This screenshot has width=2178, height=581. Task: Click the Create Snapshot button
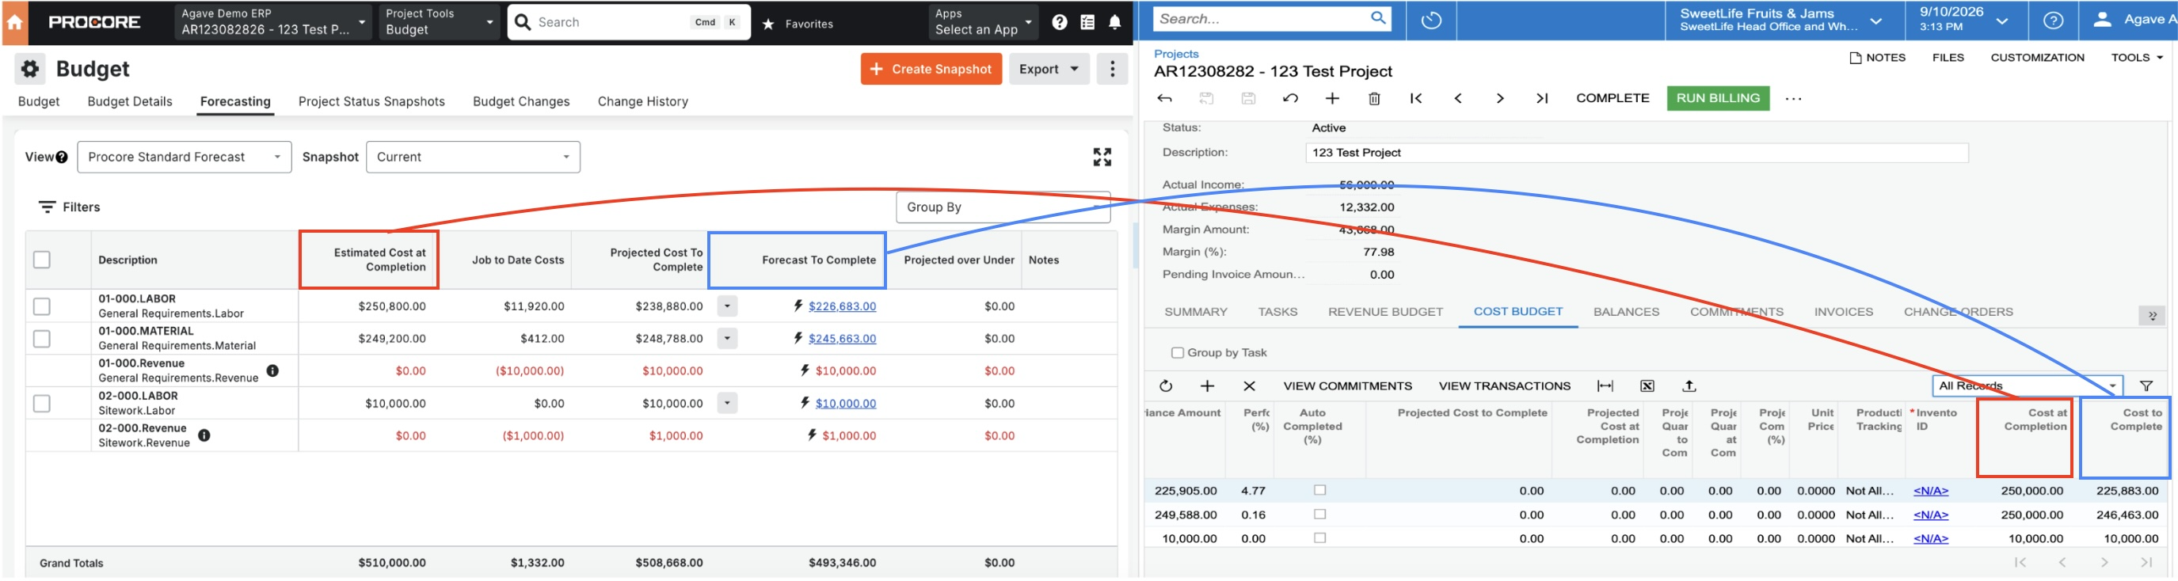[931, 69]
